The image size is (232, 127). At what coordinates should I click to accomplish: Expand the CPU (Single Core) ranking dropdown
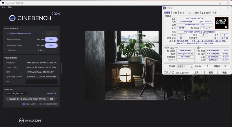click(17, 93)
